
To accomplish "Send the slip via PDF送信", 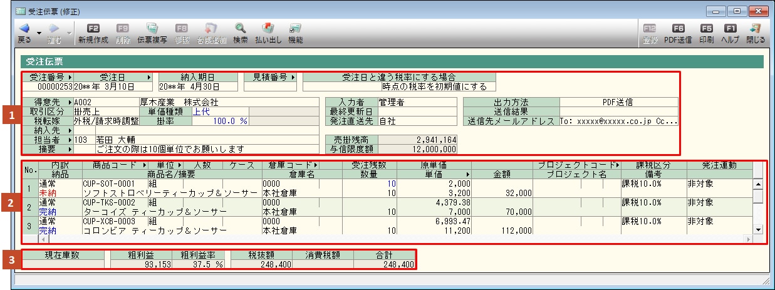I will tap(677, 29).
